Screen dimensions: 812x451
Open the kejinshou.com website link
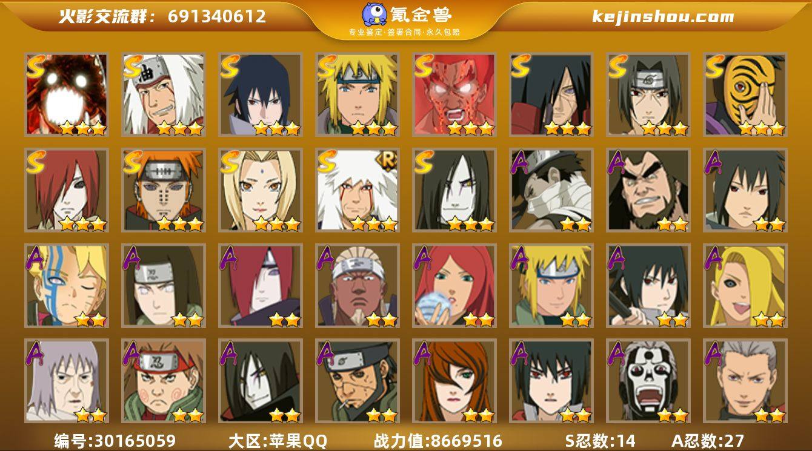(x=663, y=16)
